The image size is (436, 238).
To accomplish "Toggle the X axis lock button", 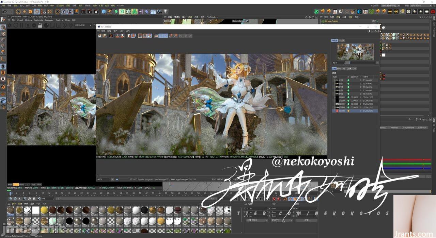I will tap(58, 12).
